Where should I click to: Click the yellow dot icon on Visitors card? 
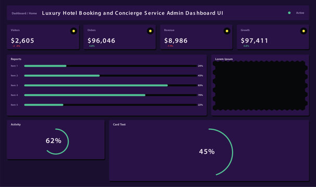[74, 31]
